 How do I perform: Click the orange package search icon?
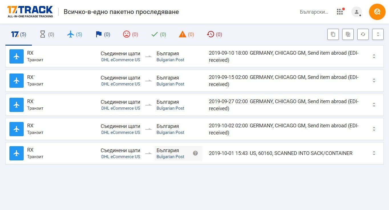tap(377, 12)
